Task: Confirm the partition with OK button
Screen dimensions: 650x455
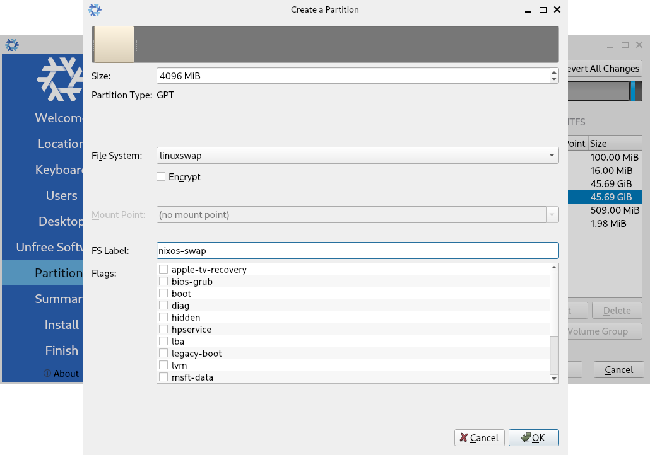Action: 533,438
